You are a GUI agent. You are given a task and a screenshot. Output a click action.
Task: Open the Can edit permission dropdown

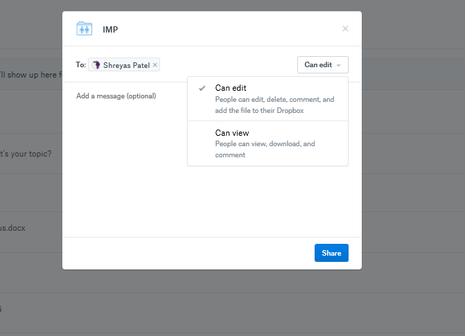tap(322, 65)
